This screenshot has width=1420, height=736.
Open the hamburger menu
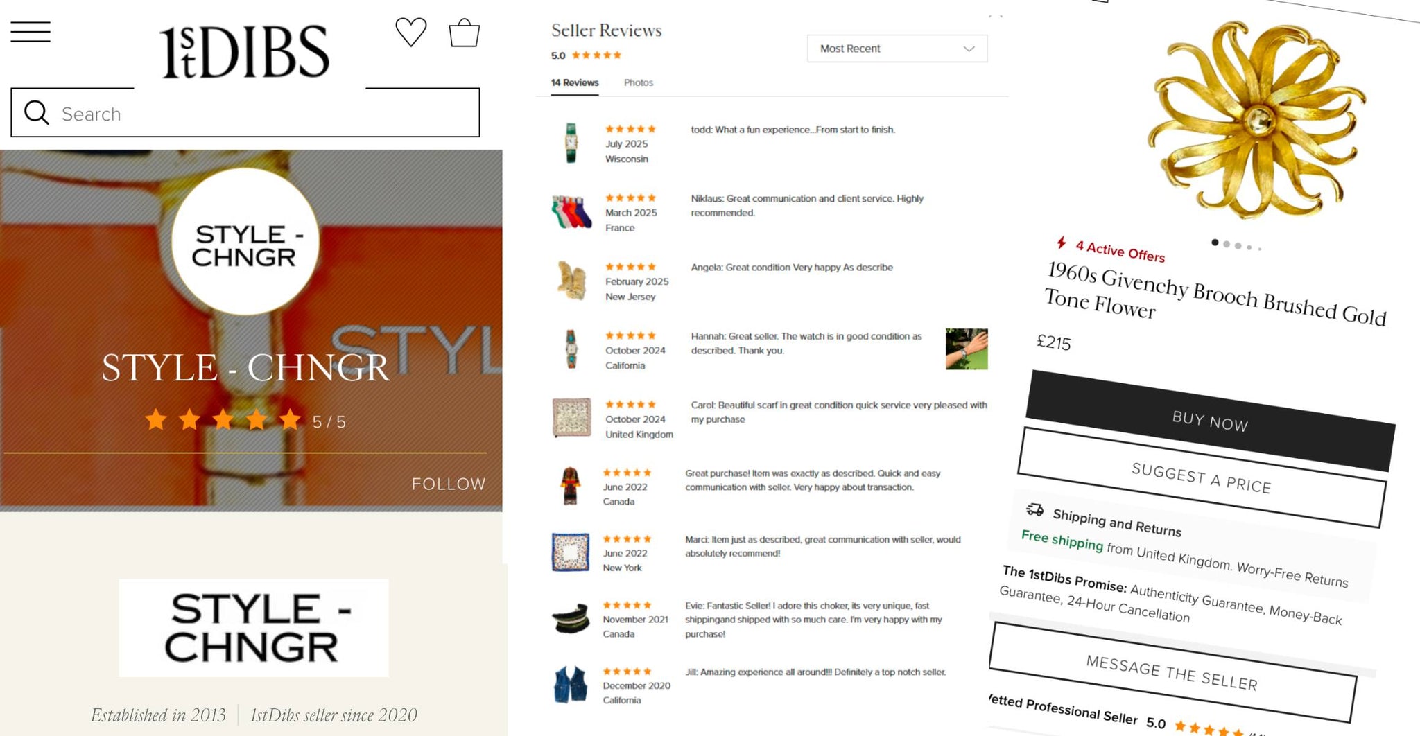pyautogui.click(x=31, y=32)
